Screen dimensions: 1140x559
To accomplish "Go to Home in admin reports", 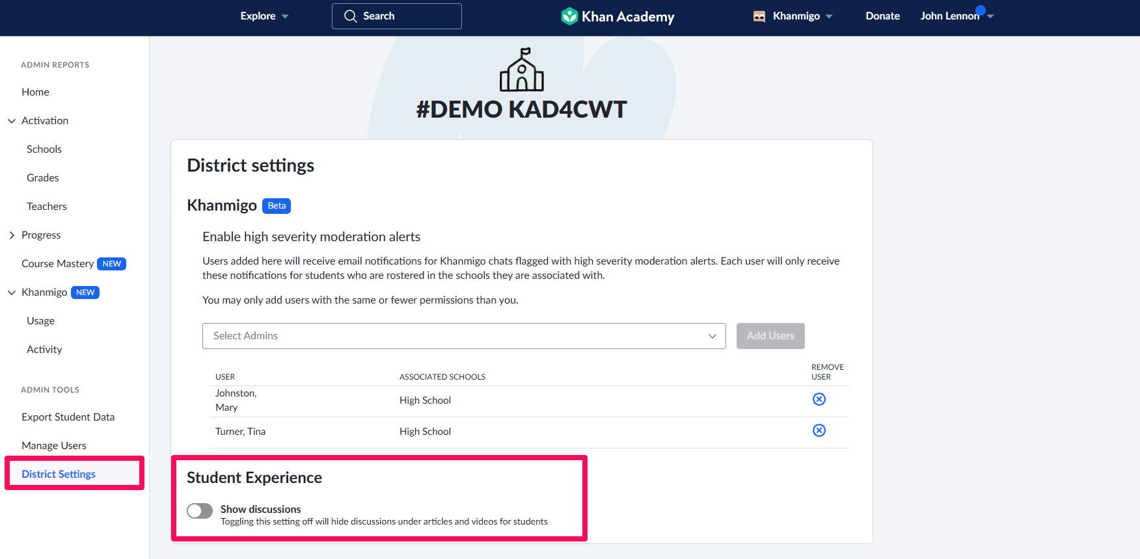I will coord(35,92).
